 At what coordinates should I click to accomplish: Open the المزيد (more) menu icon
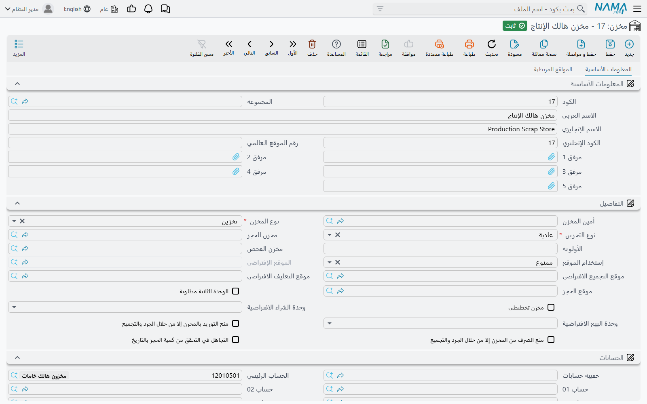19,44
